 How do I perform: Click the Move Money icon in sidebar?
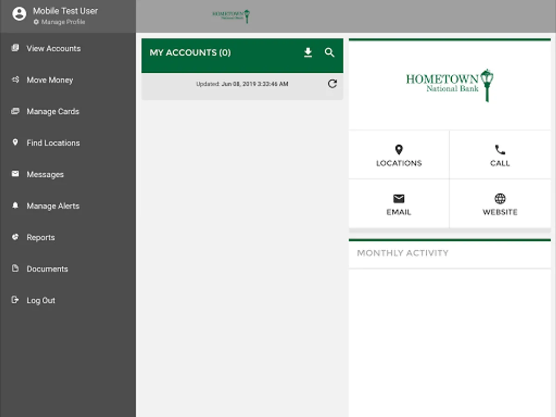pos(15,80)
